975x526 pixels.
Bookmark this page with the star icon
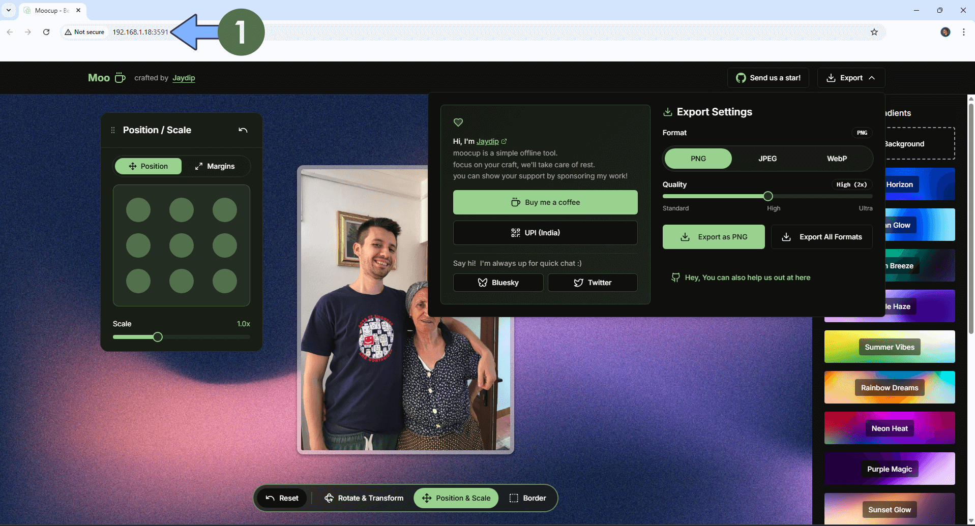874,32
